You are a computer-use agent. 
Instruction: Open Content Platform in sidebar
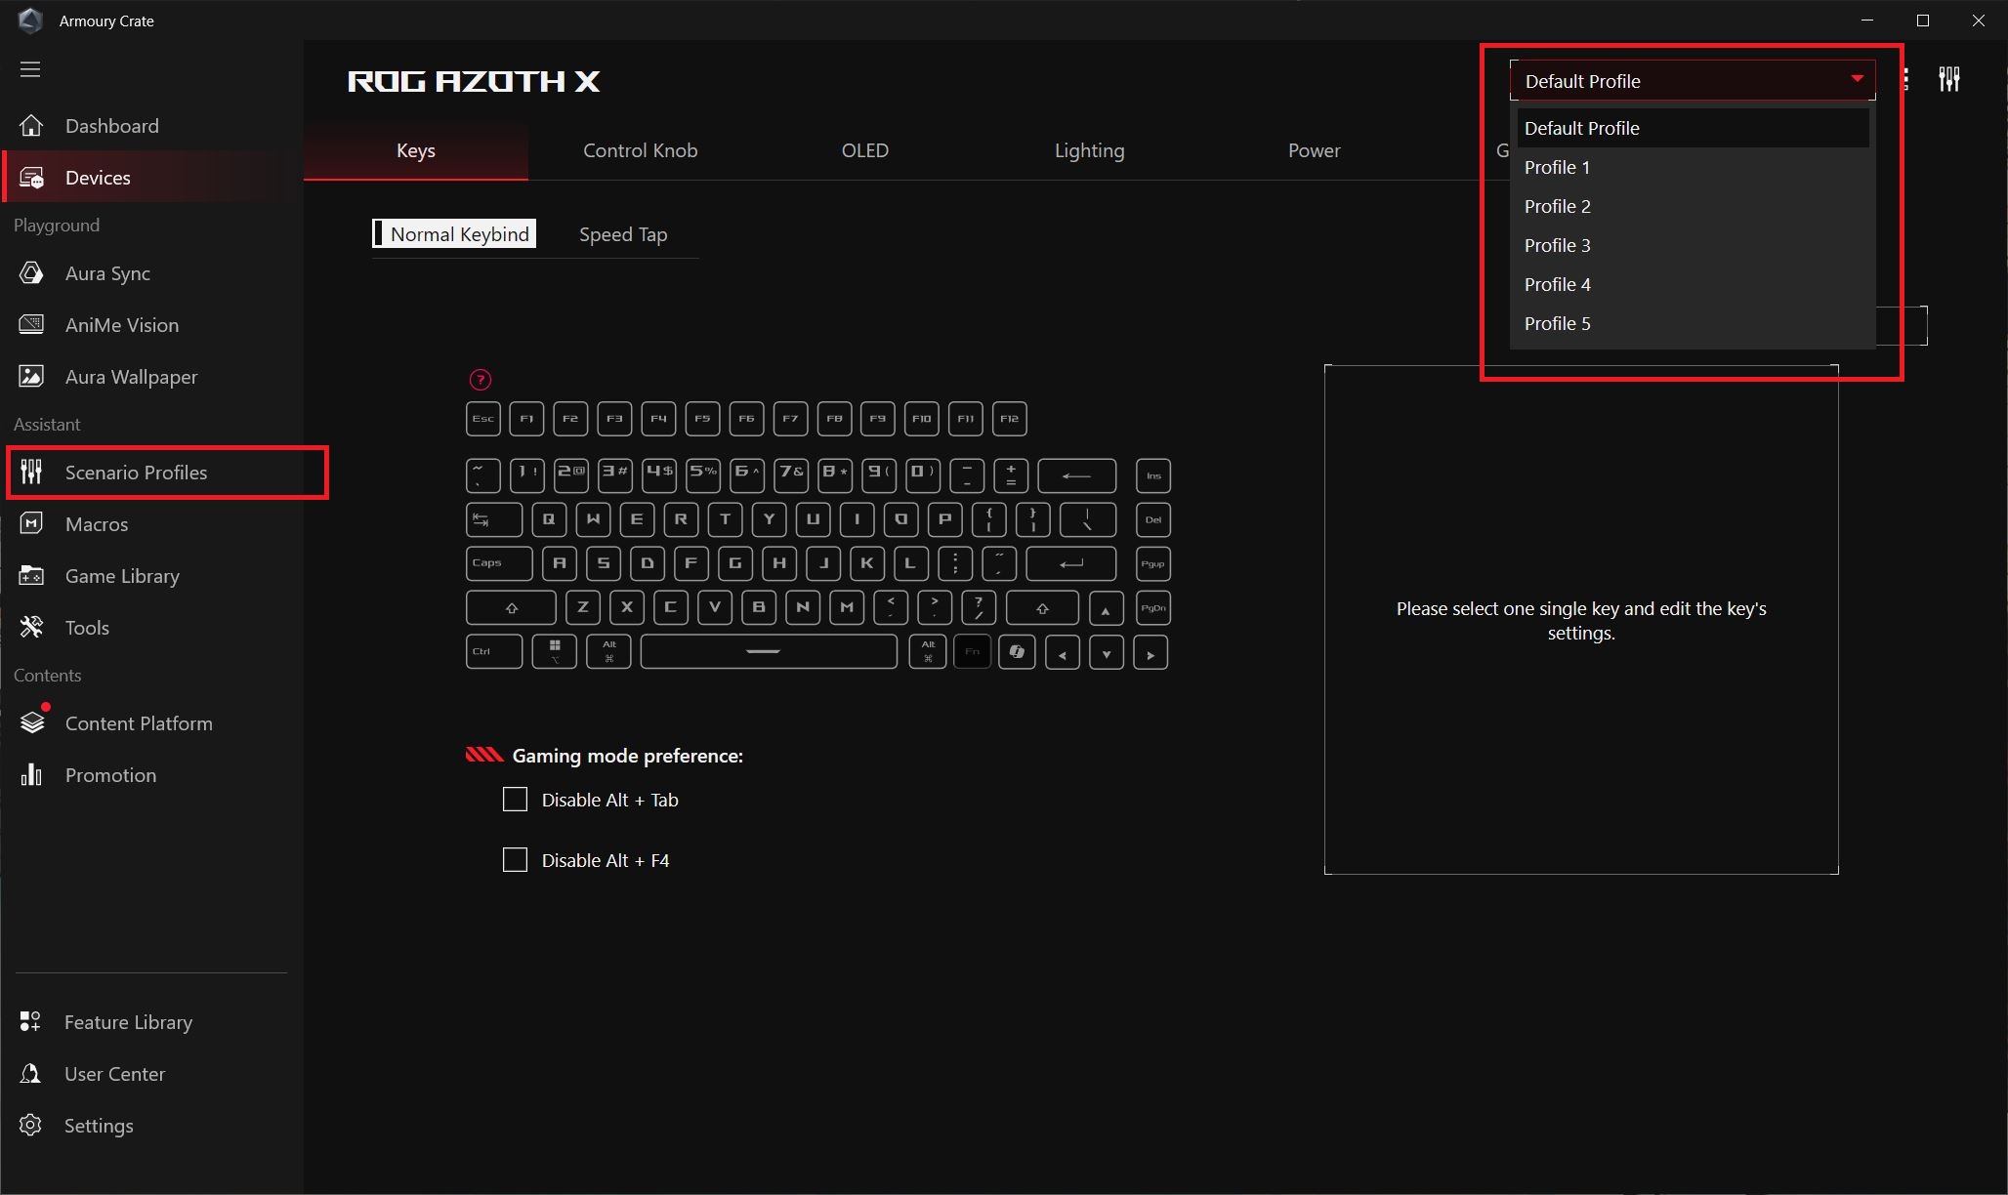click(151, 723)
